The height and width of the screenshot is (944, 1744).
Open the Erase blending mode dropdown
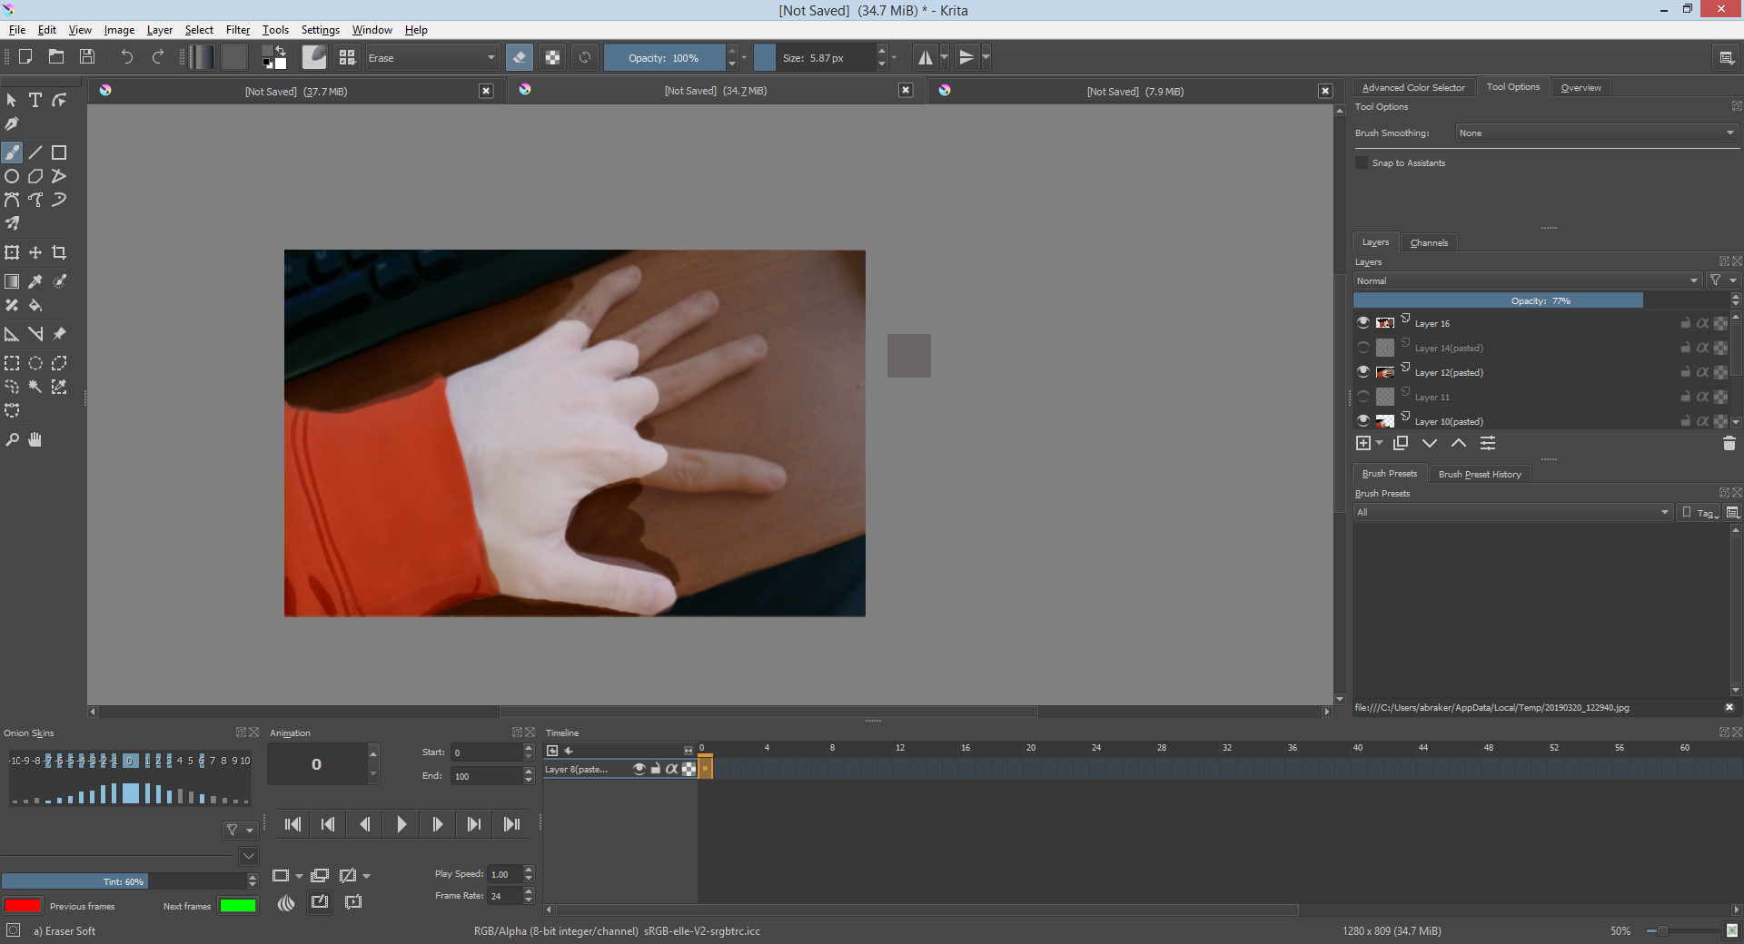[432, 57]
